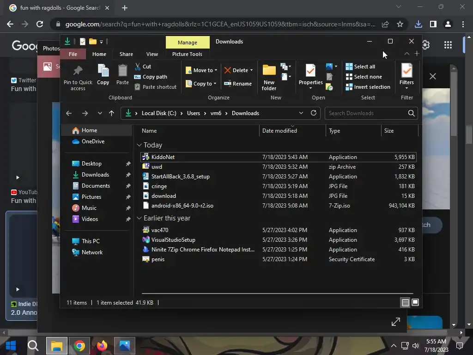Open the Picture Tools tab
Viewport: 473px width, 355px height.
point(187,54)
